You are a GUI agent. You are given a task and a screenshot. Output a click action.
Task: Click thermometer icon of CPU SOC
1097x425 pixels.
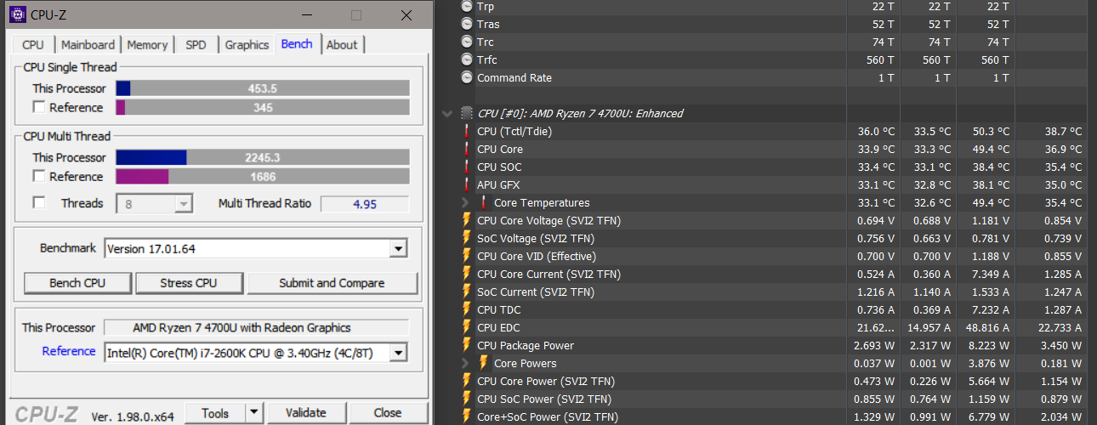coord(467,167)
